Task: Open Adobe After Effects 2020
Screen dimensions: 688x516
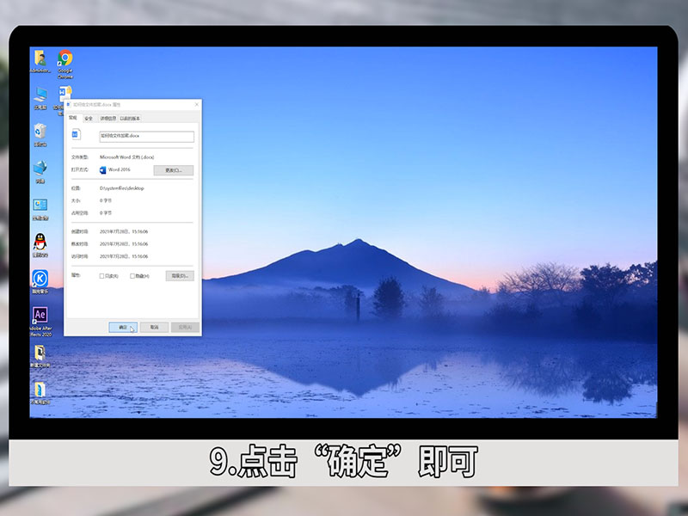Action: [x=39, y=316]
